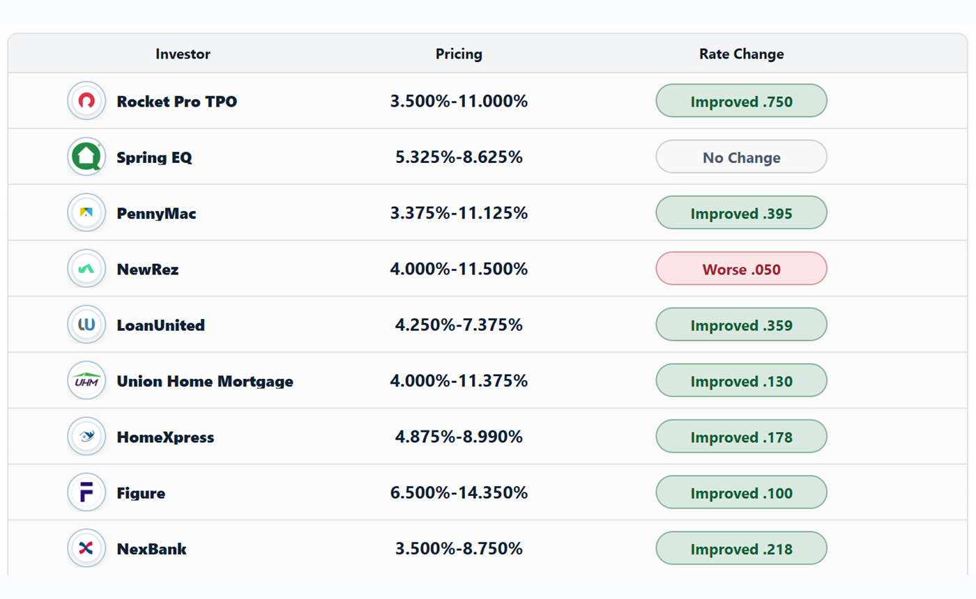Click the 3.500%-11.000% pricing value
Viewport: 976px width, 599px height.
click(459, 102)
